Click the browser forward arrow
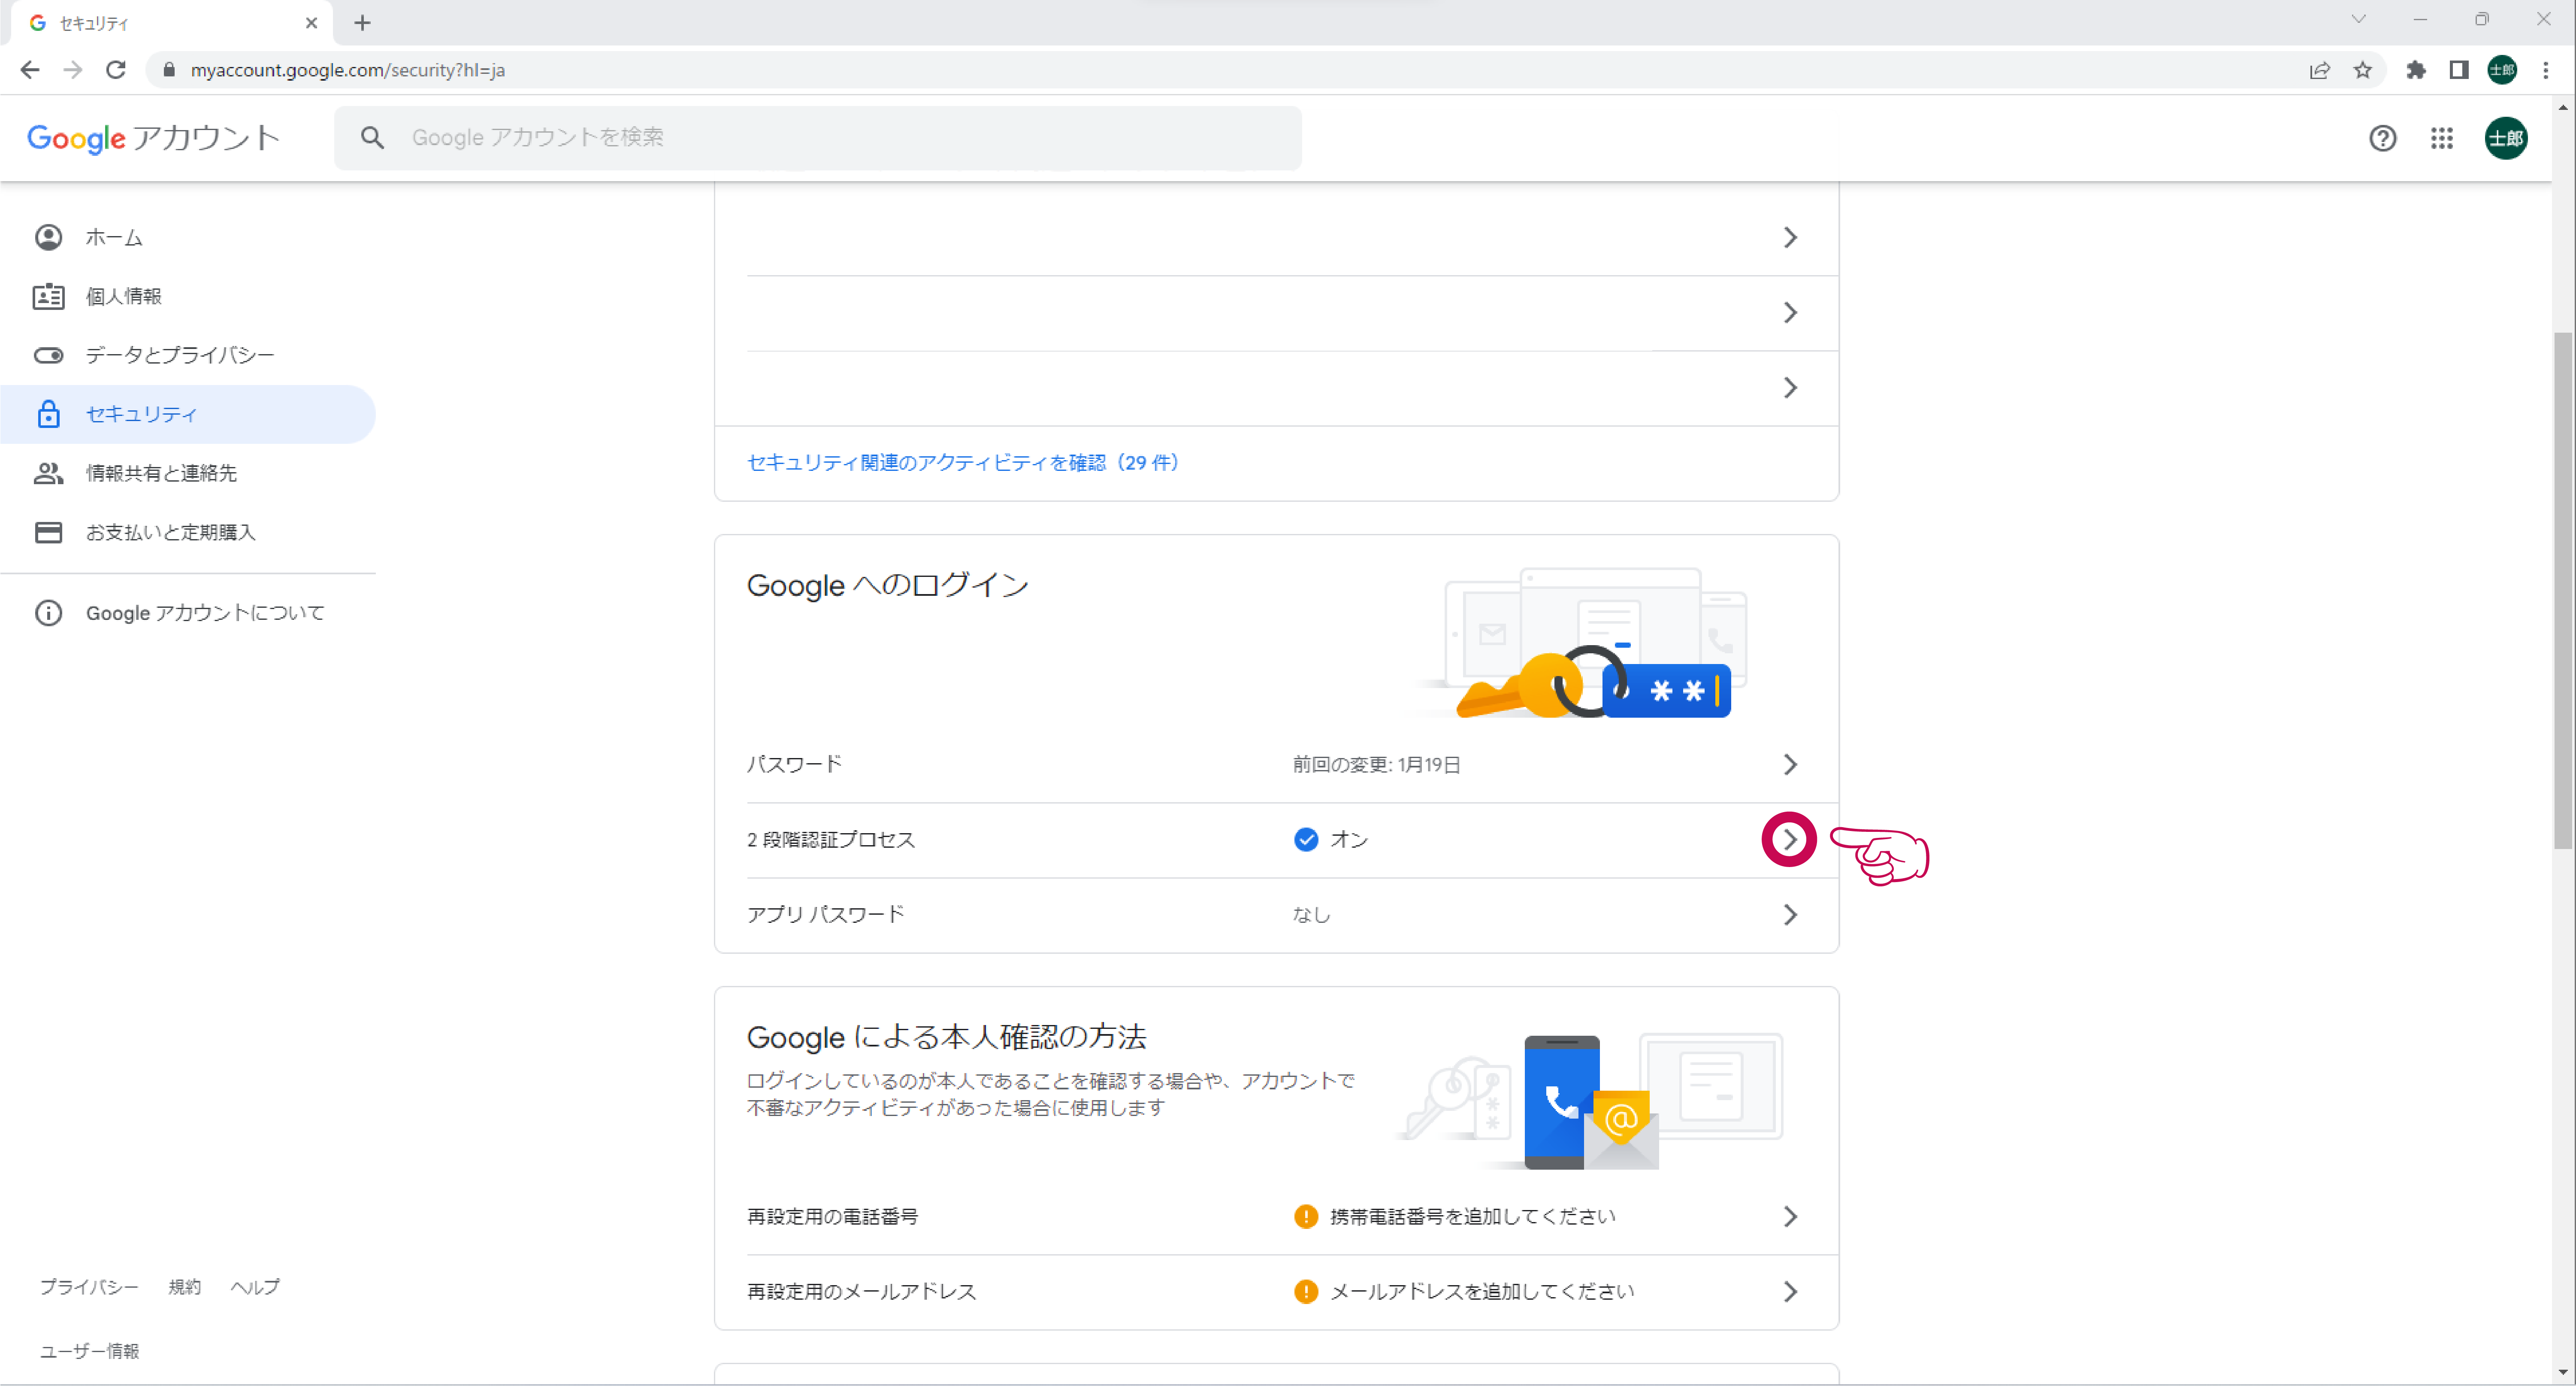 click(x=73, y=70)
